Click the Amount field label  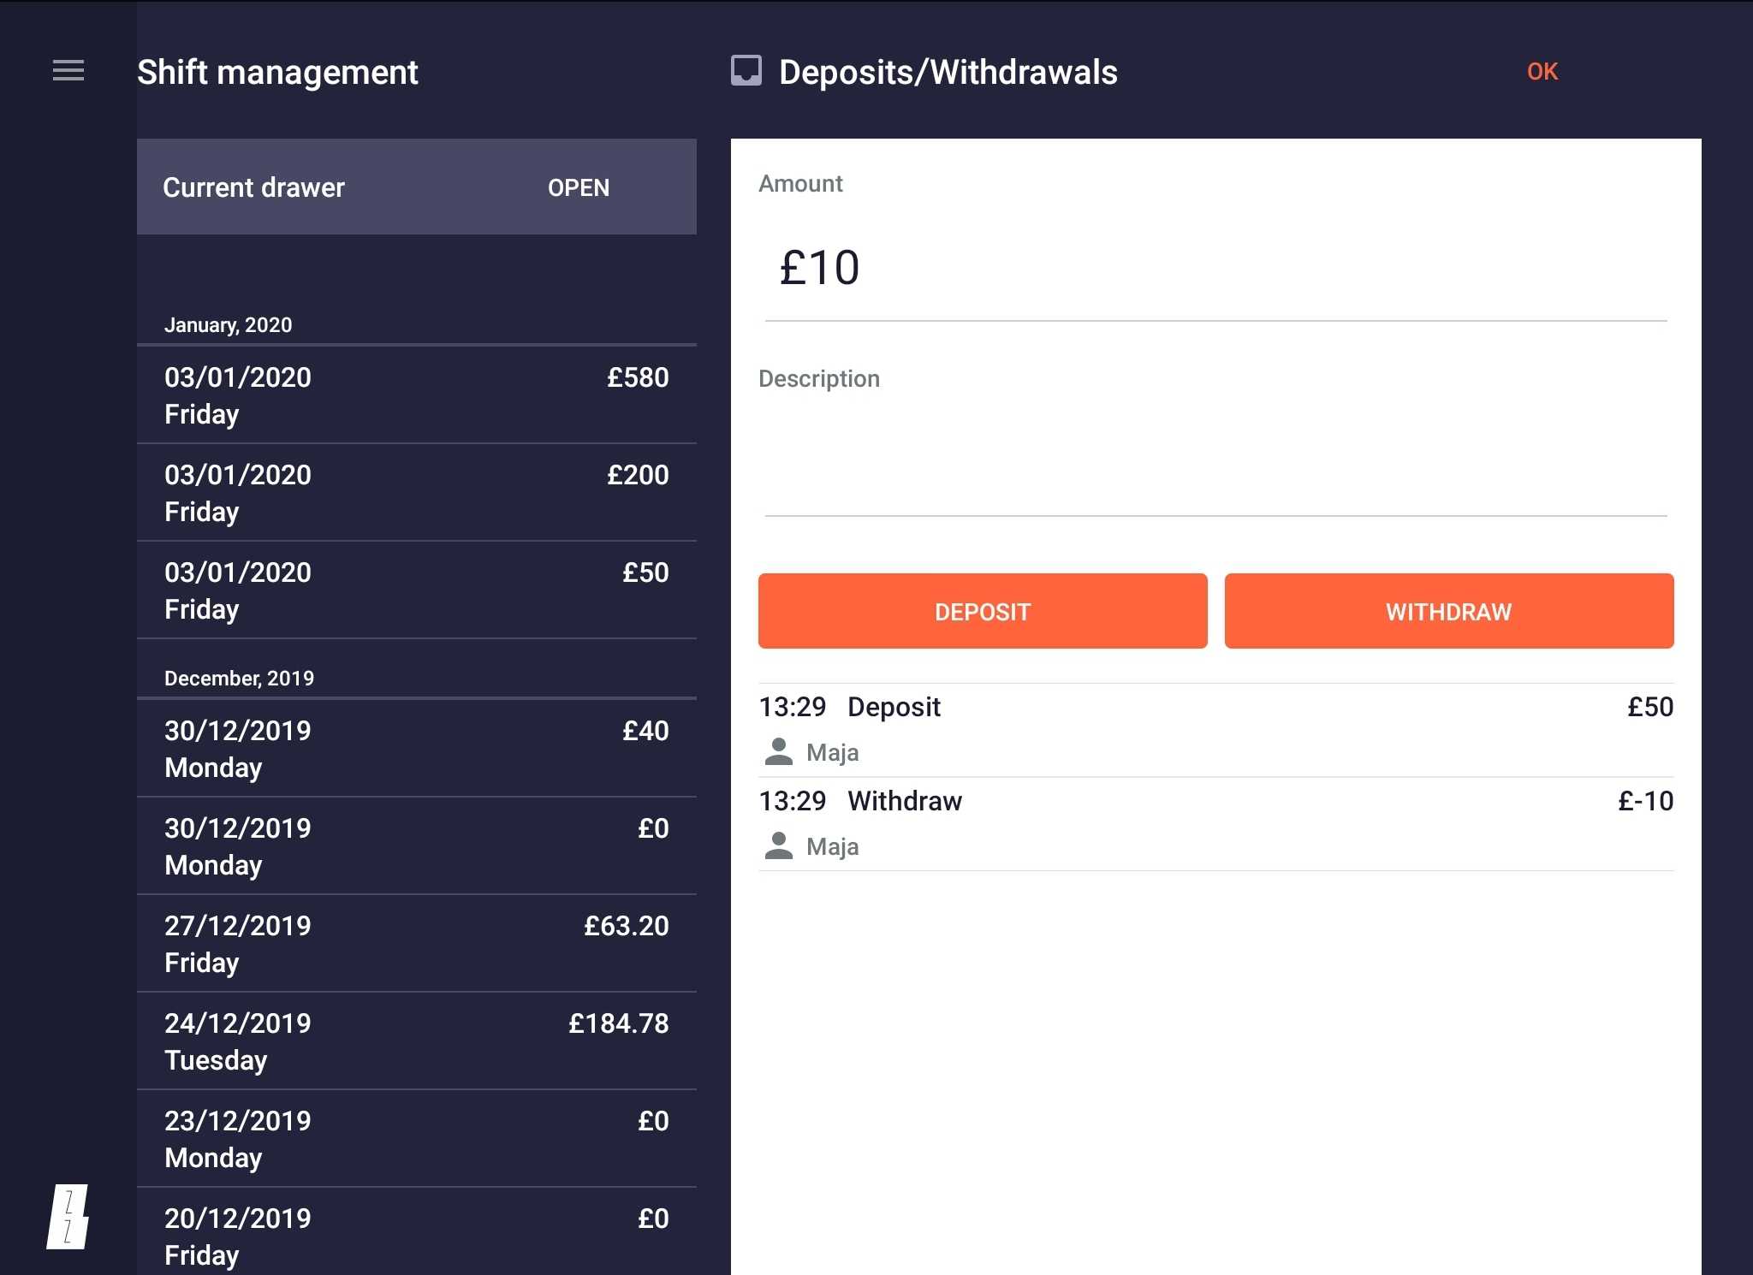pos(800,183)
